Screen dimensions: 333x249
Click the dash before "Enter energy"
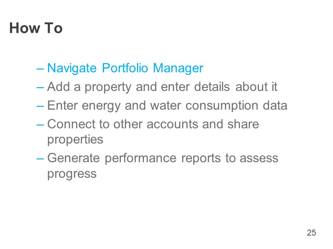40,106
